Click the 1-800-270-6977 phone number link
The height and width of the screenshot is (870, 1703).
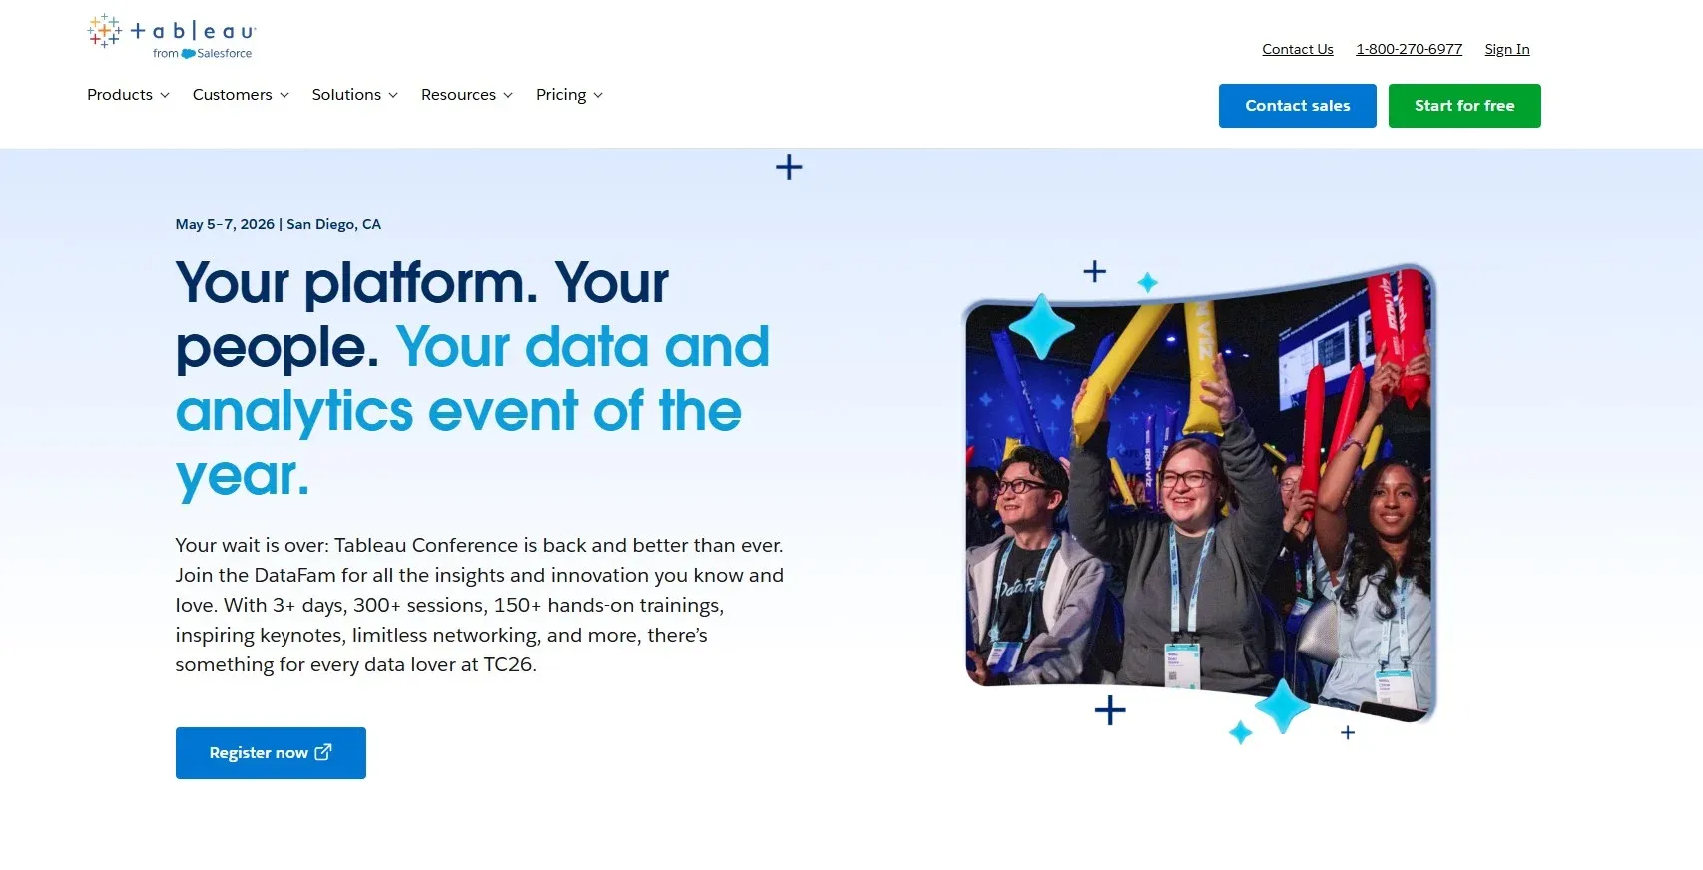(x=1409, y=49)
